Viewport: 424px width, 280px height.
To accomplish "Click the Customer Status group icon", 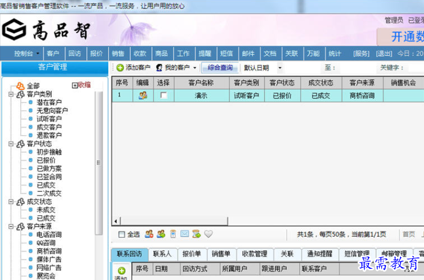I will [20, 144].
